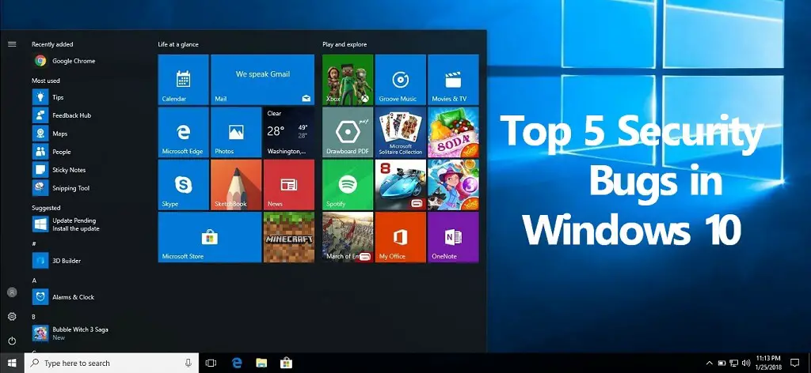811x373 pixels.
Task: Launch the Minecraft tile
Action: click(x=288, y=237)
